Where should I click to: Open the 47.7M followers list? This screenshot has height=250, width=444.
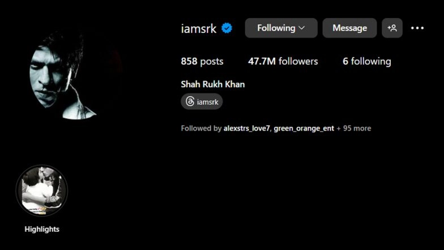[x=283, y=61]
